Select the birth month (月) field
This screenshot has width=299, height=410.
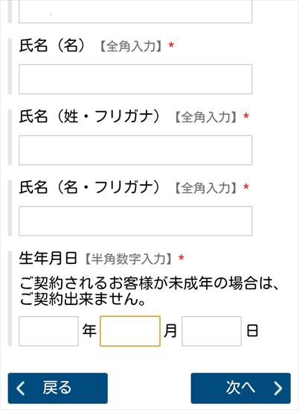130,331
